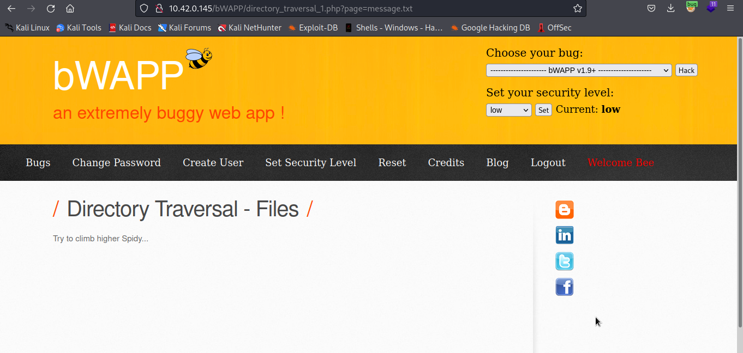Expand the Choose your bug dropdown
The width and height of the screenshot is (743, 353).
[579, 70]
